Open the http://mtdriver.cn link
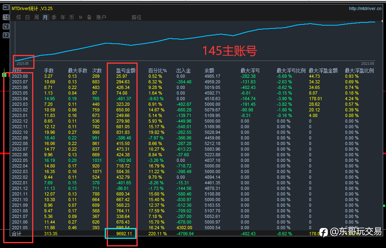Viewport: 386px width, 248px height. point(365,8)
